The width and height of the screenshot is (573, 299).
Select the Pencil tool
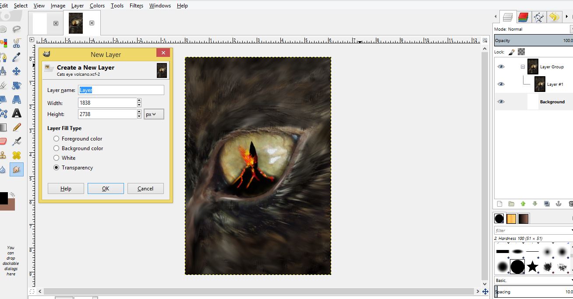(16, 127)
